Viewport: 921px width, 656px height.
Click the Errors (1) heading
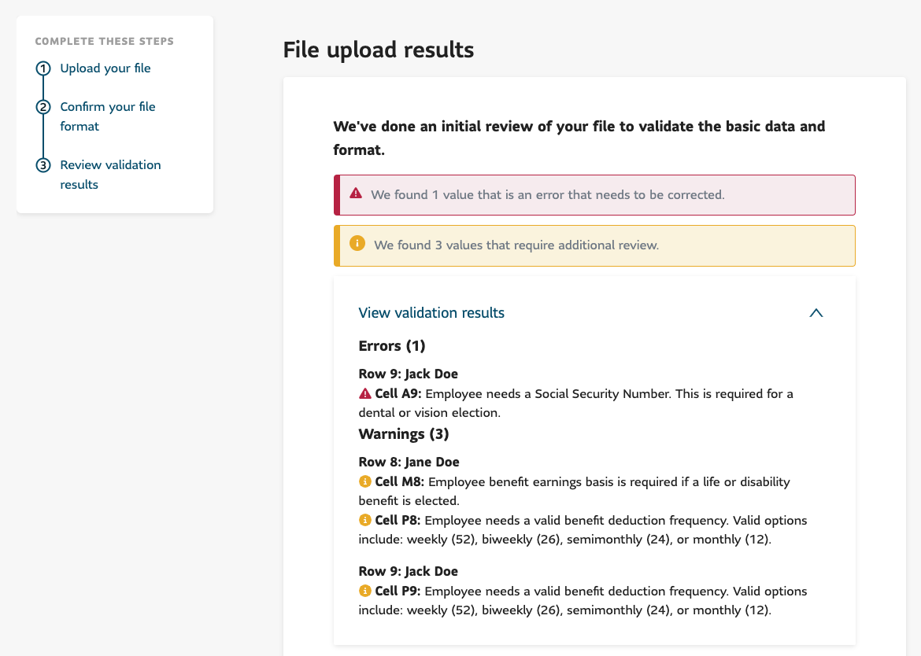[392, 346]
